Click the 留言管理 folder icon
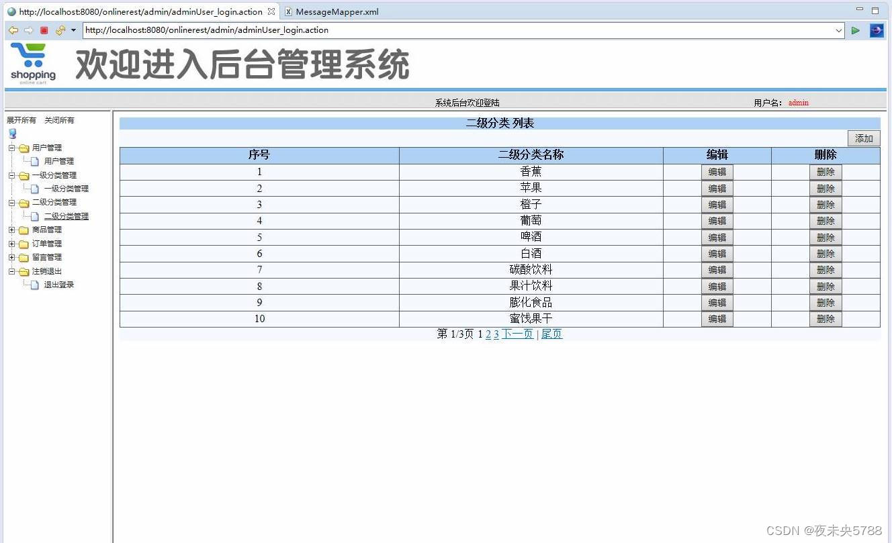 [24, 258]
